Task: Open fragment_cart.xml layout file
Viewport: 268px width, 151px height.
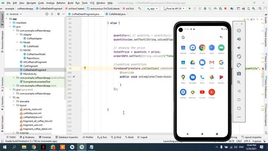Action: point(33,125)
